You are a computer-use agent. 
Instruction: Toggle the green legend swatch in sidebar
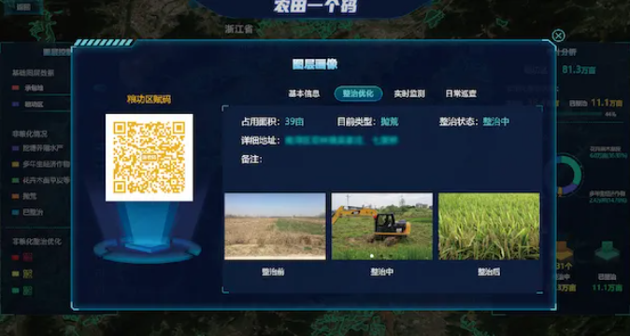pyautogui.click(x=15, y=290)
